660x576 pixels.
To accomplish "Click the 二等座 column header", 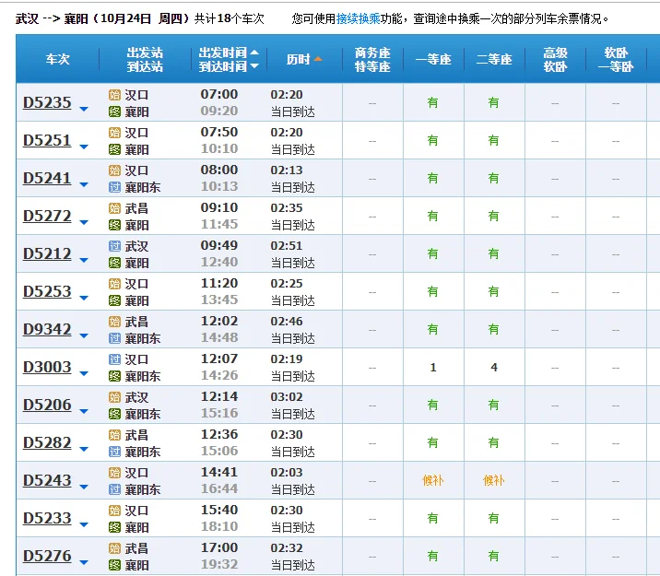I will point(494,59).
